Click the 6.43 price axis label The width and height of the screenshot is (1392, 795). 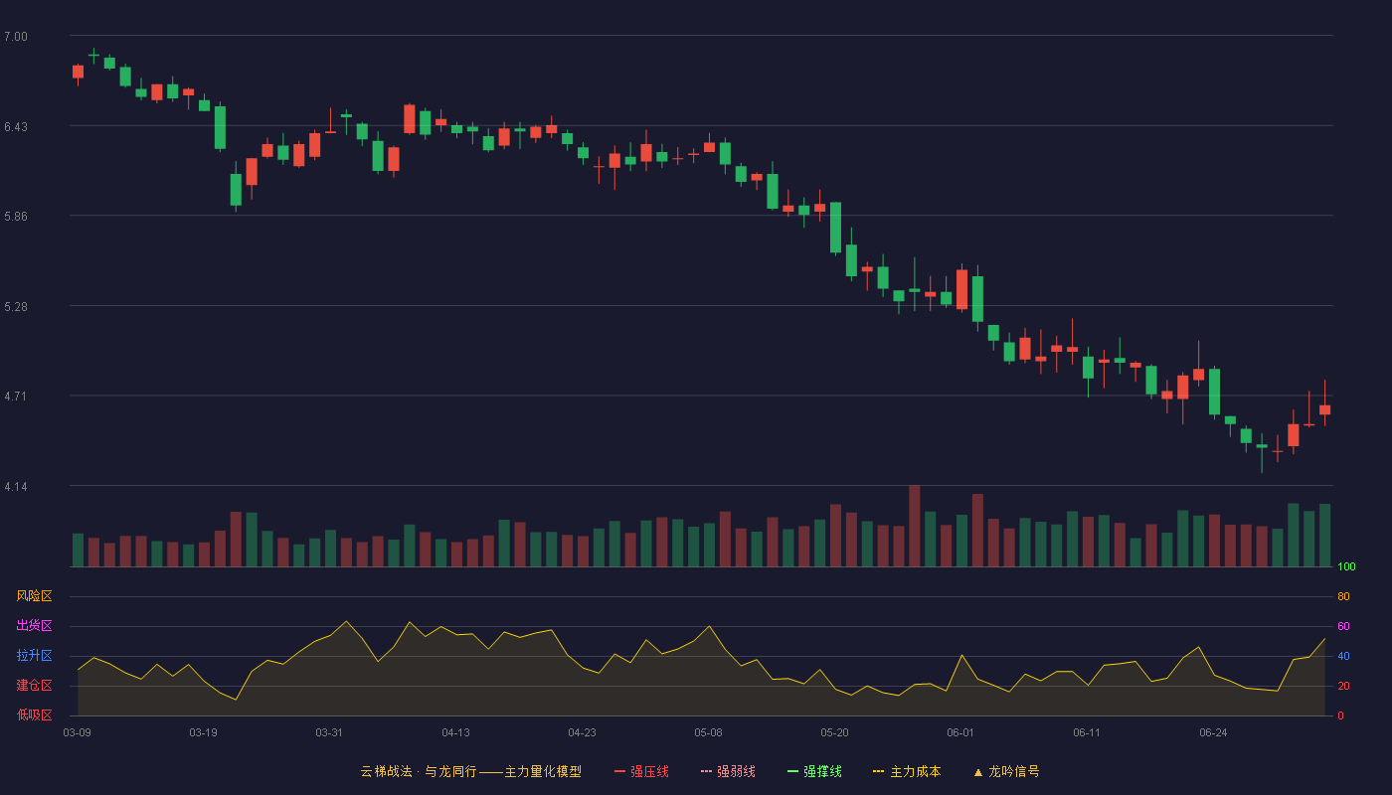[x=16, y=127]
